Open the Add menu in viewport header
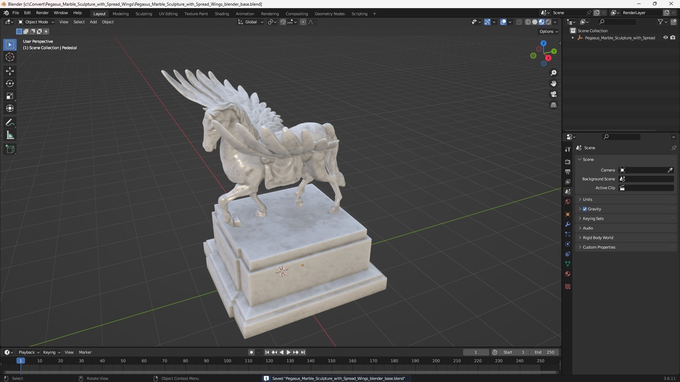 pos(93,22)
